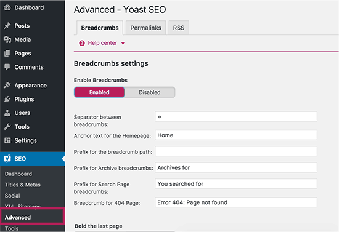Screen dimensions: 339x232
Task: Click the Tools wrench icon
Action: pos(7,127)
